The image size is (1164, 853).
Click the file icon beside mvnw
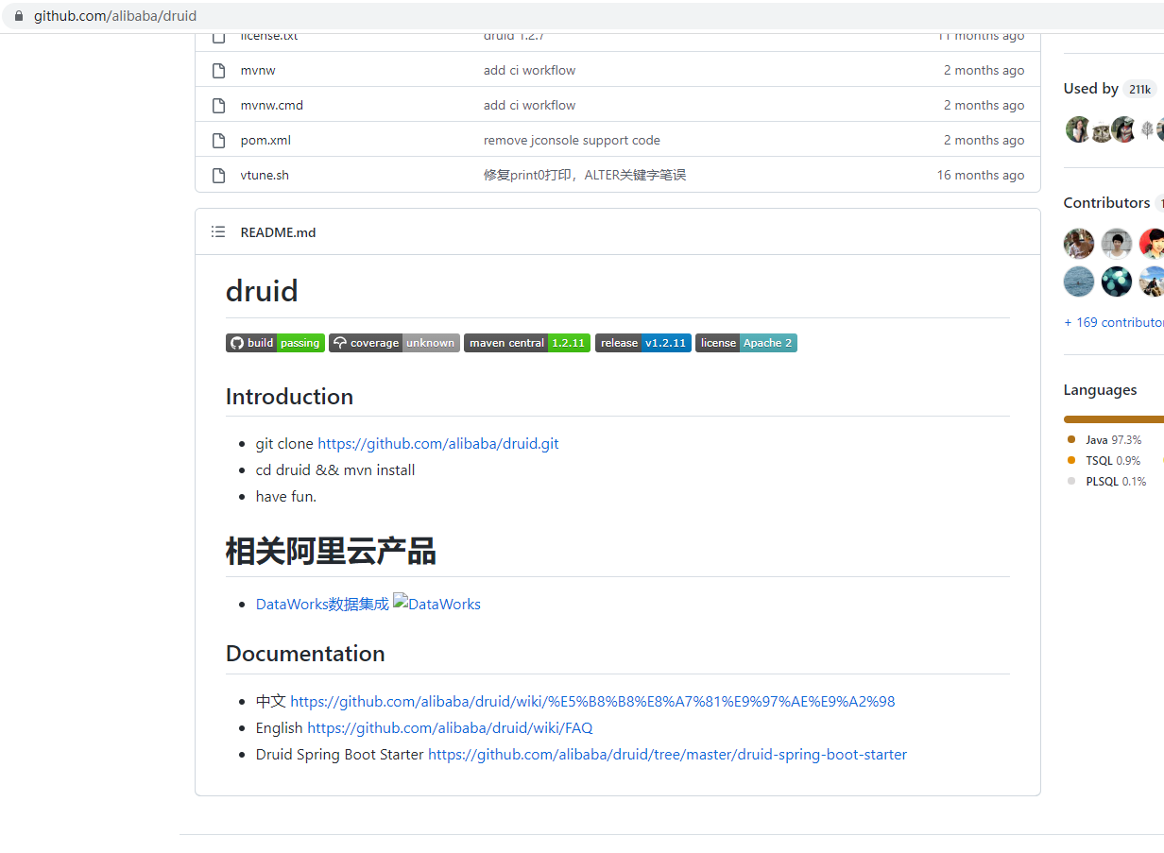(x=219, y=71)
